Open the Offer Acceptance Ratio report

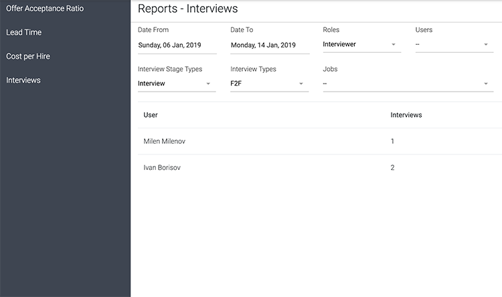45,9
